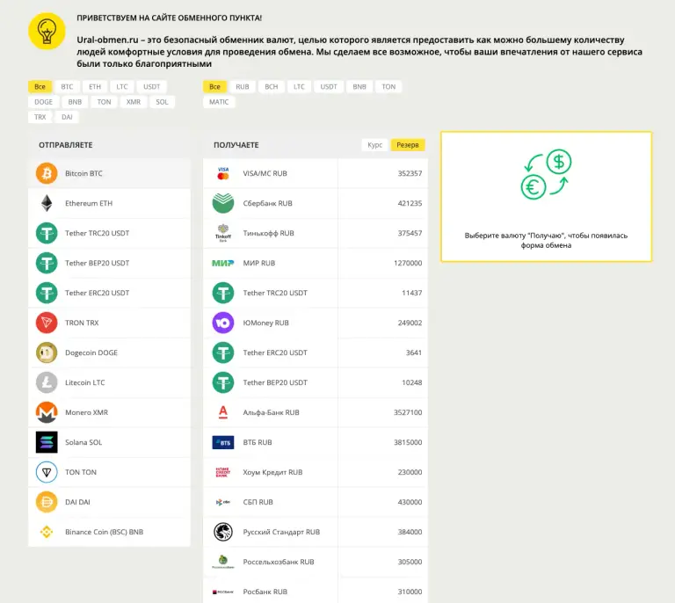Choose the Bitcoin BTC row label
This screenshot has height=603, width=675.
click(83, 173)
